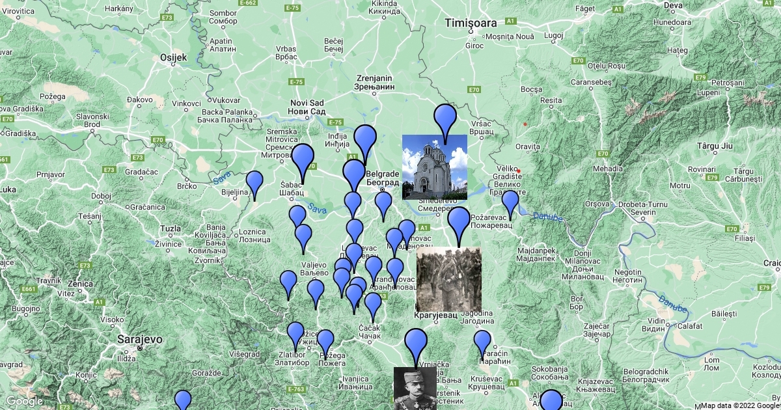781x410 pixels.
Task: Click the Caransebeș town label
Action: [590, 83]
